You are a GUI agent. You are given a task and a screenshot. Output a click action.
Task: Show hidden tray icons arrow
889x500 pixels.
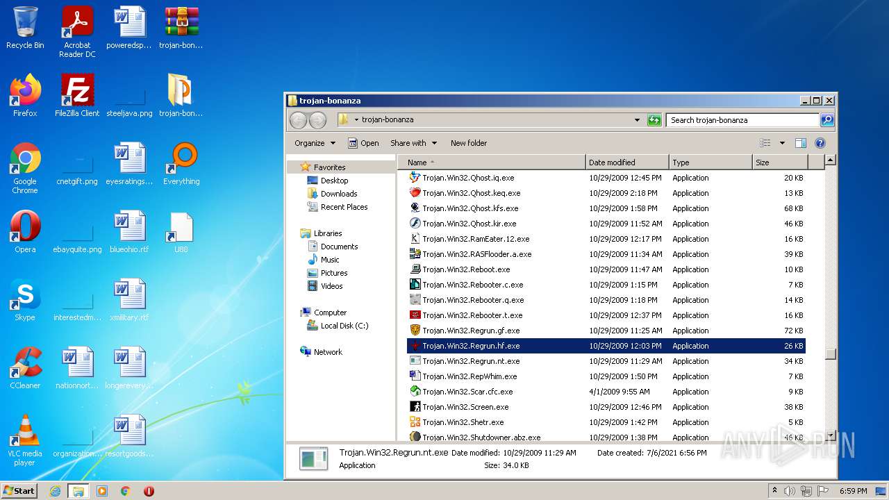[x=774, y=491]
